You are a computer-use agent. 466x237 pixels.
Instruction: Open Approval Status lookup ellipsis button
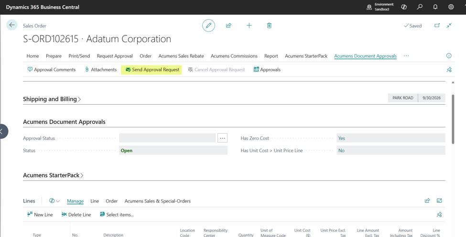[x=223, y=138]
